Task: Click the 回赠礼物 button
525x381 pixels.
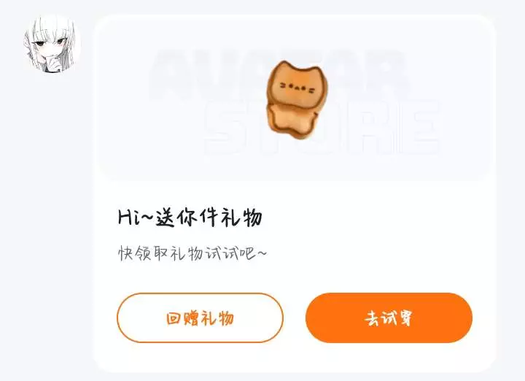Action: 200,317
